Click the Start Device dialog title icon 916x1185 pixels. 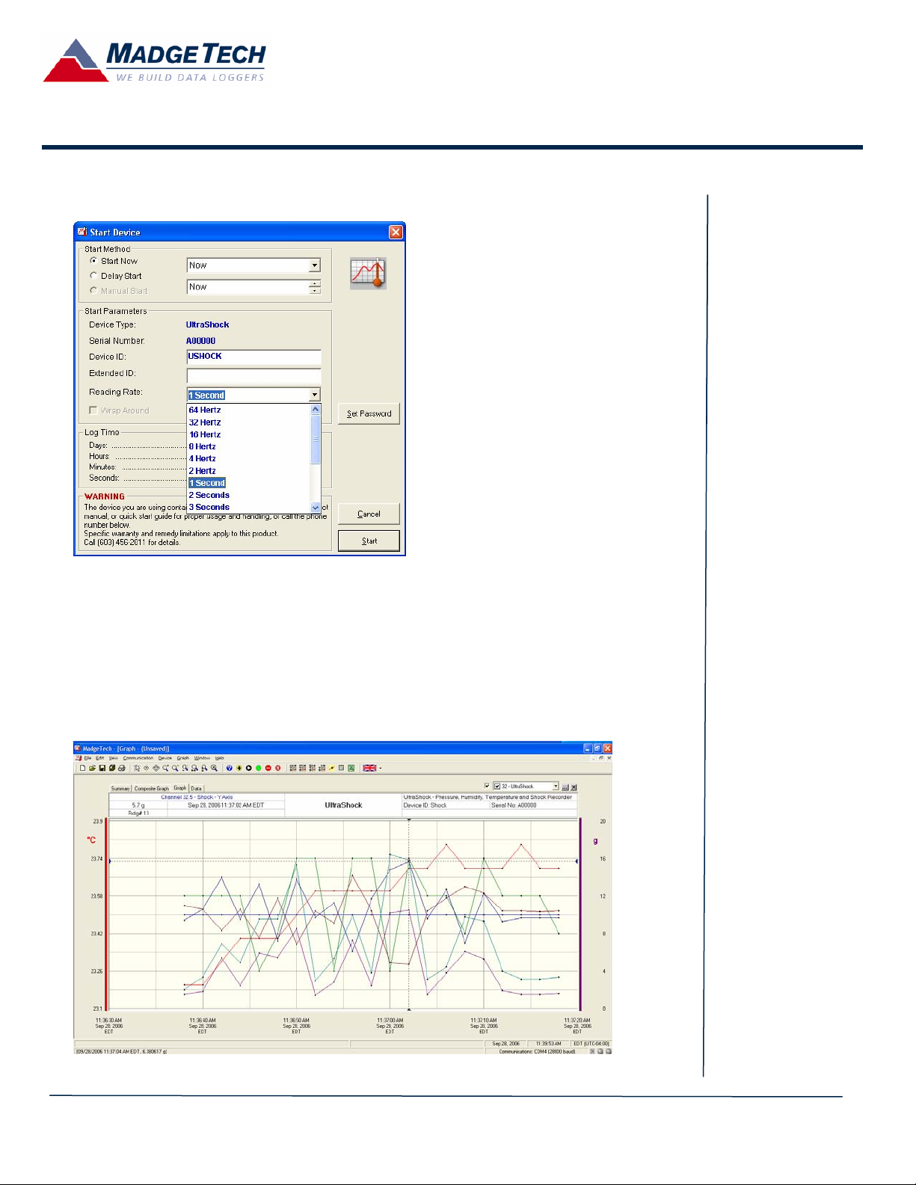pos(82,232)
